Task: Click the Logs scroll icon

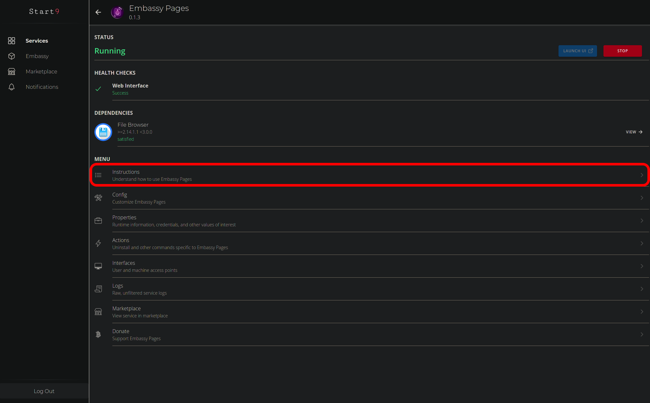Action: 98,289
